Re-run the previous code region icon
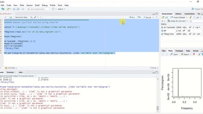This screenshot has height=114, width=203. click(139, 17)
